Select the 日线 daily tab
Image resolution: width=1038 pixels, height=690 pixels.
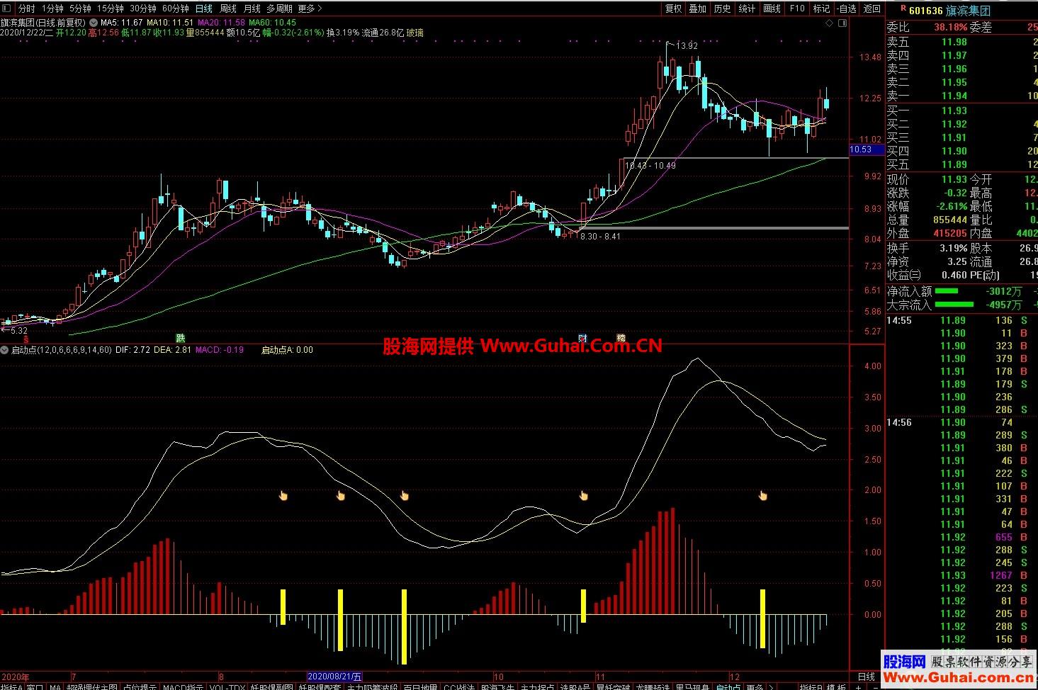click(x=203, y=9)
